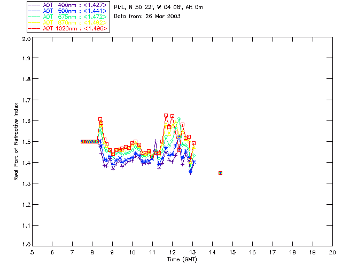Click the y-axis tick label 1.6
Screen dimensions: 342x273
pos(26,121)
